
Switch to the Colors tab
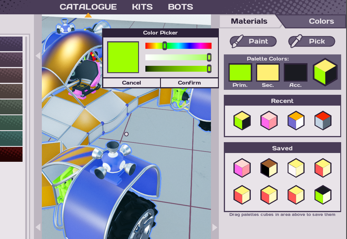coord(321,21)
